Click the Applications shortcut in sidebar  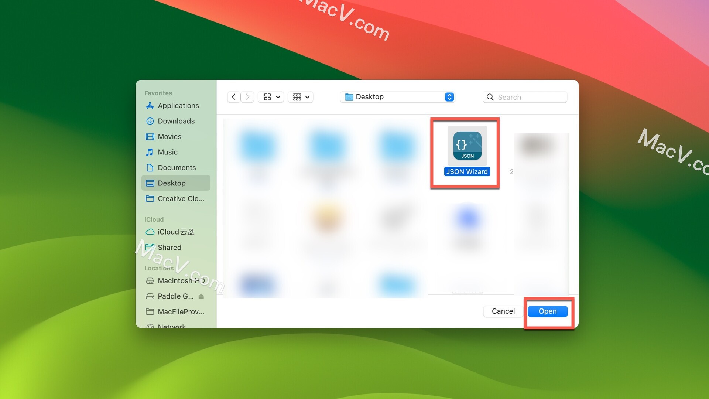178,105
